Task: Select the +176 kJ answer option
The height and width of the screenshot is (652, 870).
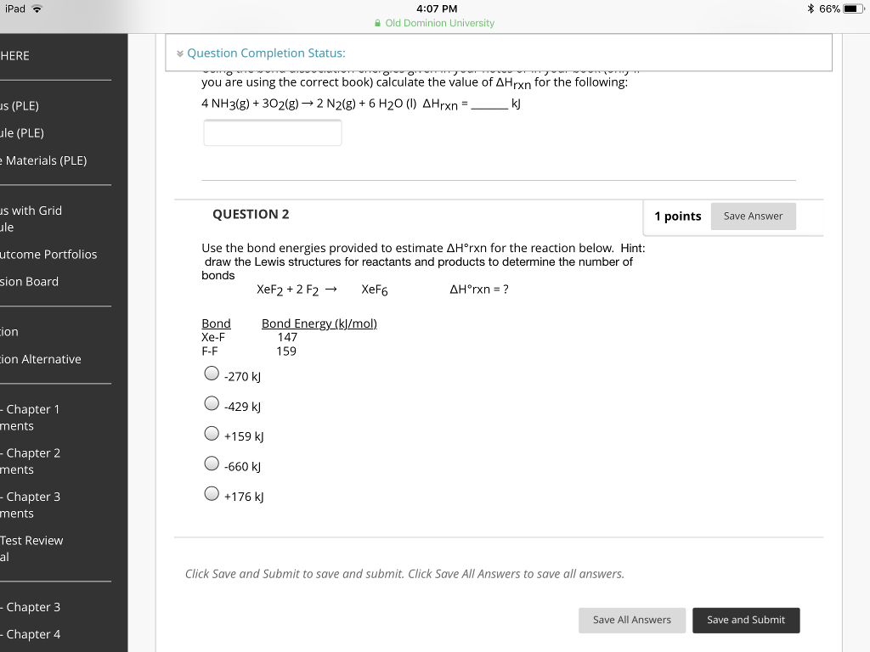Action: point(212,492)
